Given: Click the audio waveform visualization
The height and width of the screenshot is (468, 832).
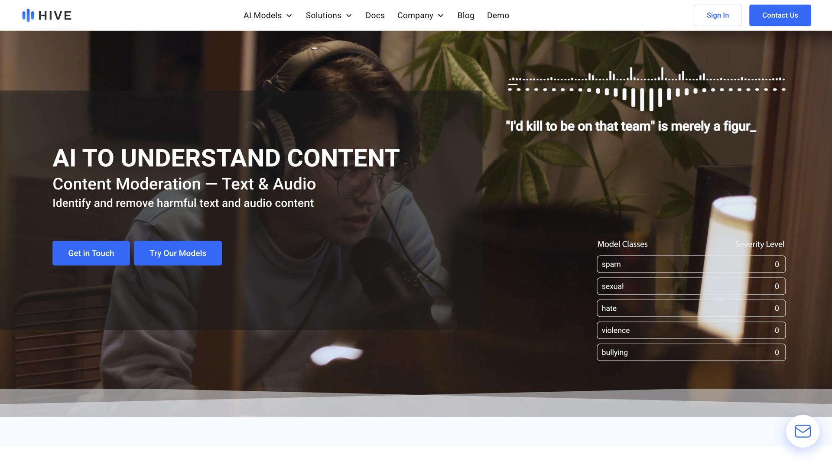Looking at the screenshot, I should (x=646, y=89).
